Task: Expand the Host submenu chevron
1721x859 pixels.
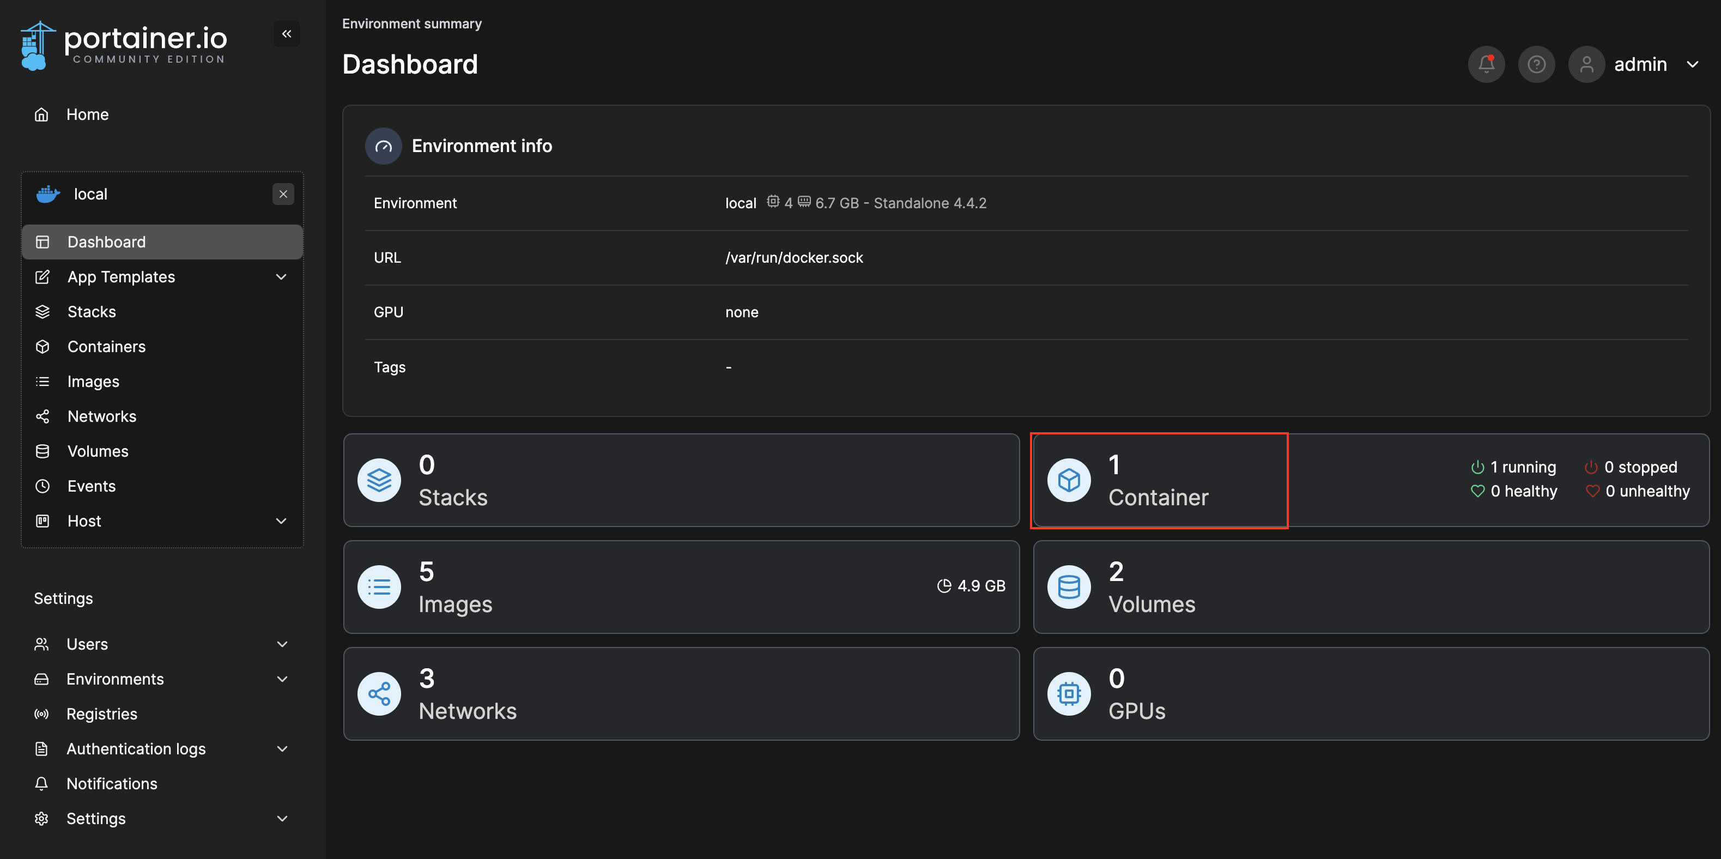Action: click(x=281, y=521)
